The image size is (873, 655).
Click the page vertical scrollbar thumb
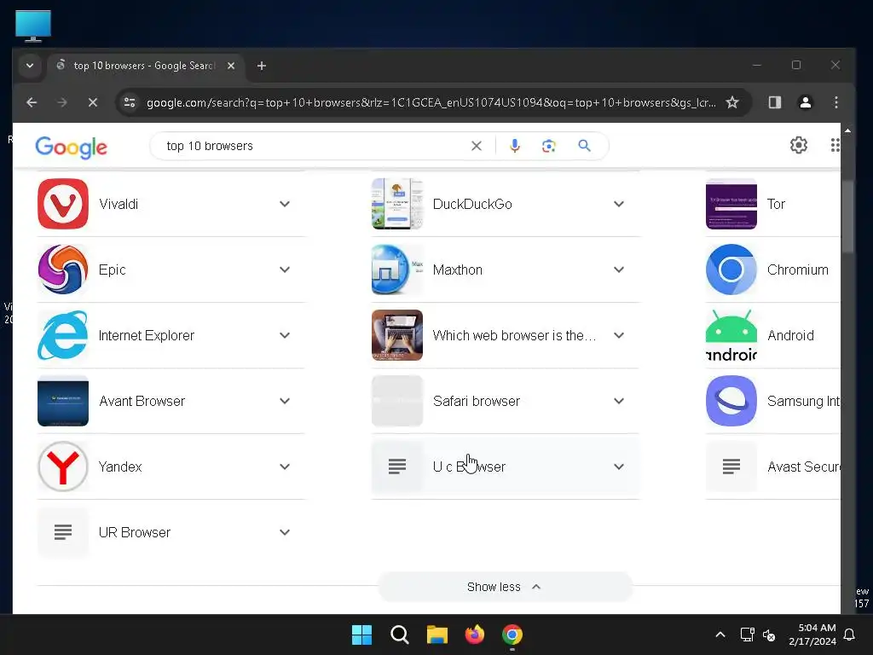point(847,217)
